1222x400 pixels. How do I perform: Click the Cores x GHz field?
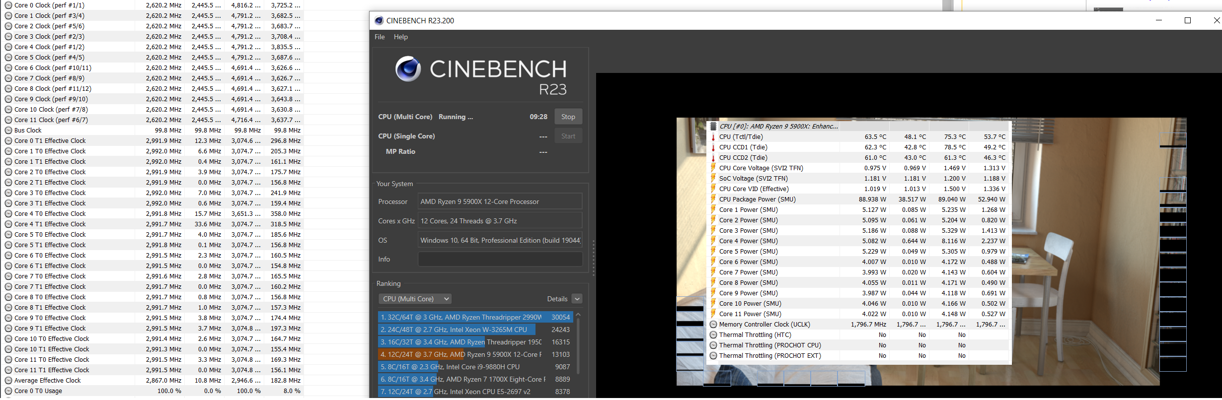click(500, 221)
